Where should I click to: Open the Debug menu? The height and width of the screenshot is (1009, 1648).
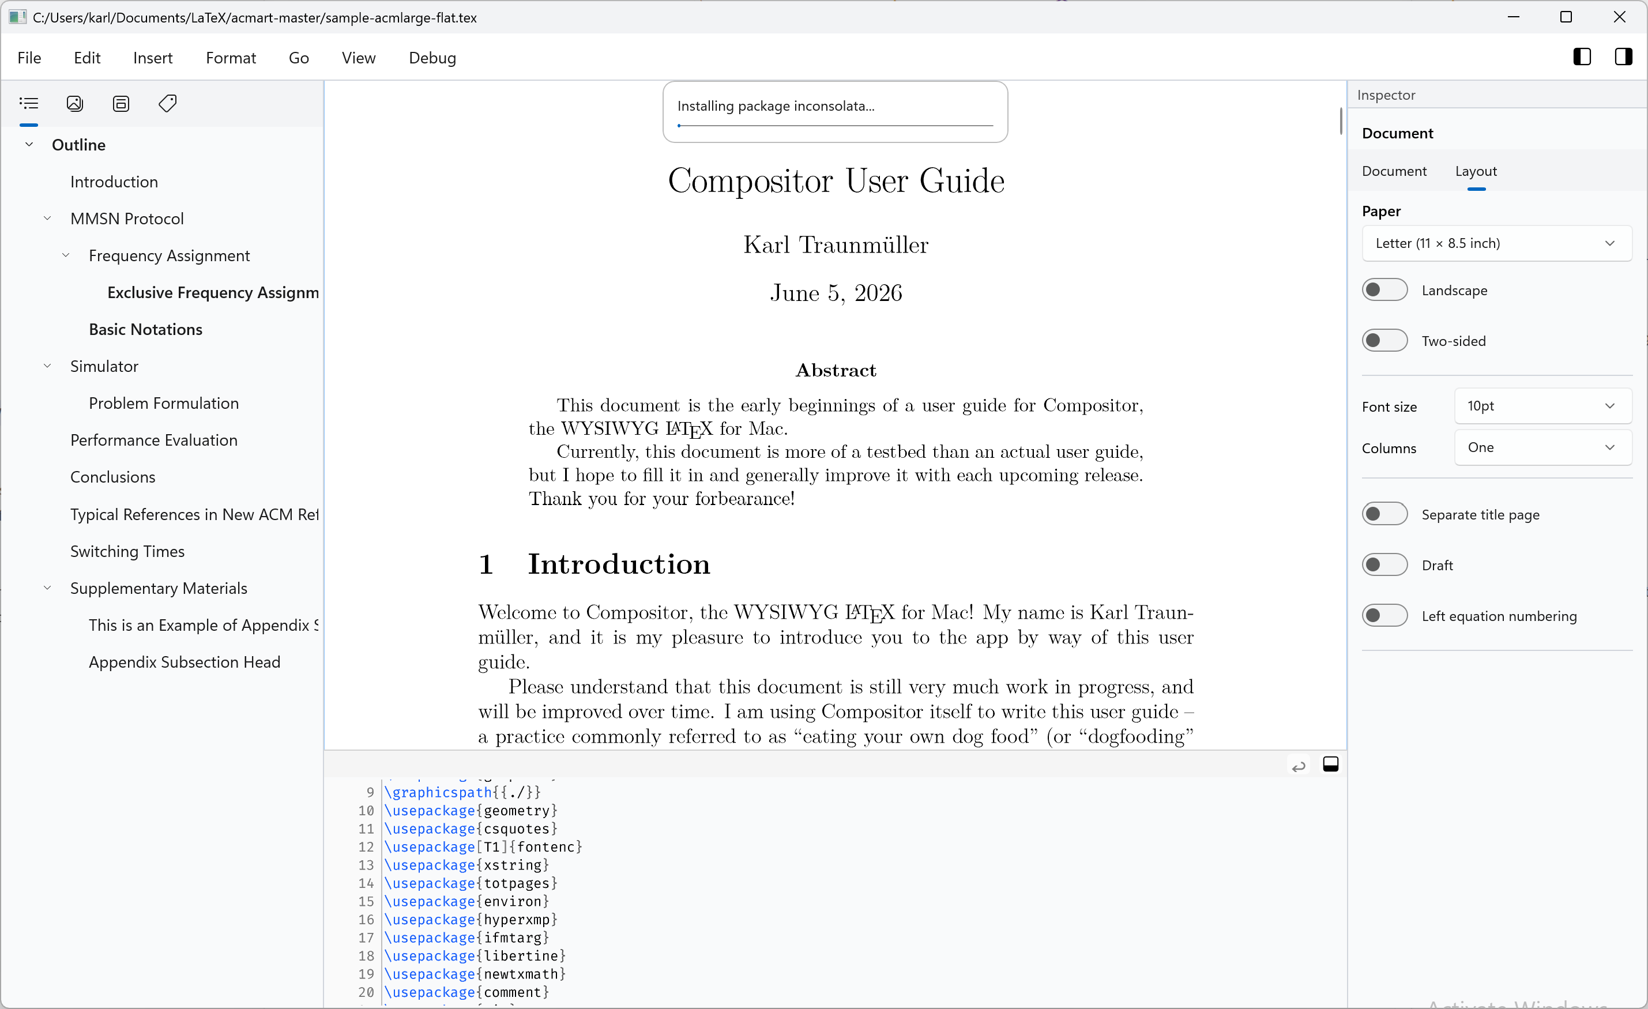(432, 58)
